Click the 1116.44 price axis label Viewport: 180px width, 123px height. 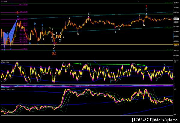pos(176,51)
